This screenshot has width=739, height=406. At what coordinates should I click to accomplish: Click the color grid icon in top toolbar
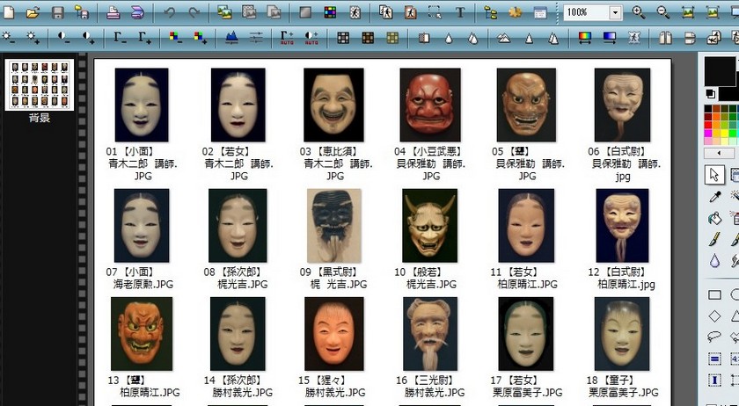coord(330,12)
